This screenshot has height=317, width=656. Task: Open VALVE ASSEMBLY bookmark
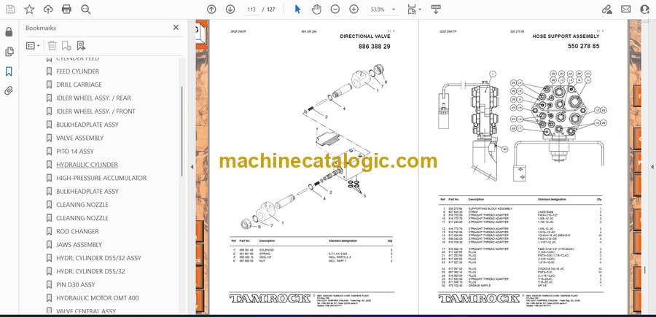click(80, 138)
